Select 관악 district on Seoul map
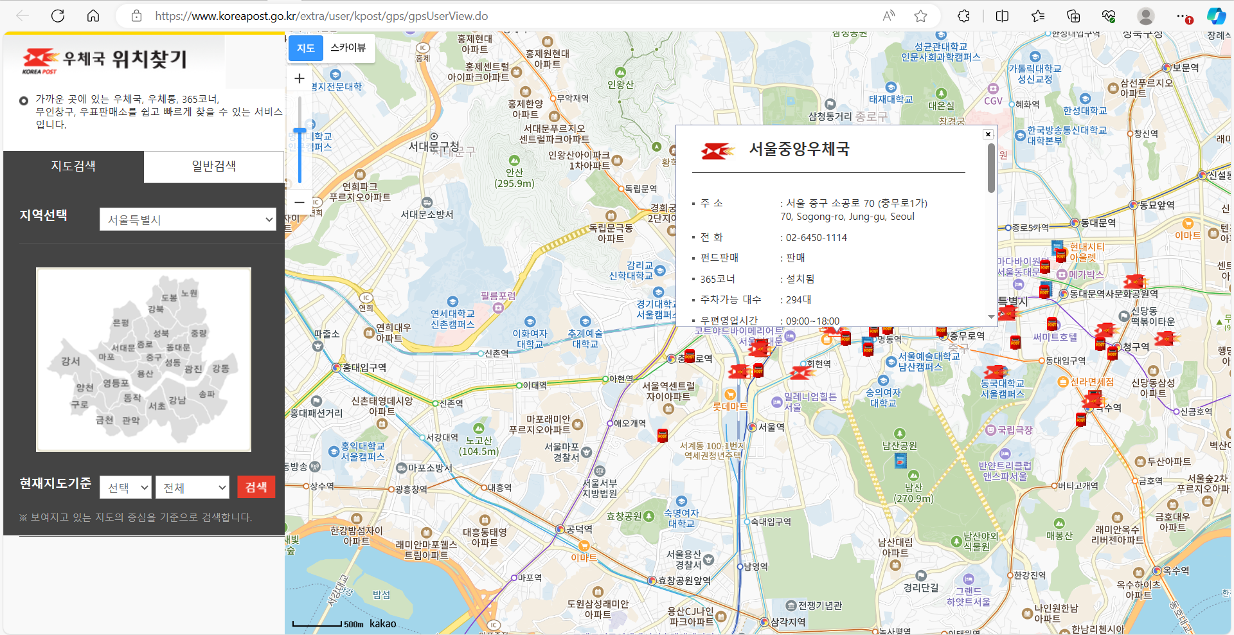This screenshot has width=1234, height=635. click(130, 420)
